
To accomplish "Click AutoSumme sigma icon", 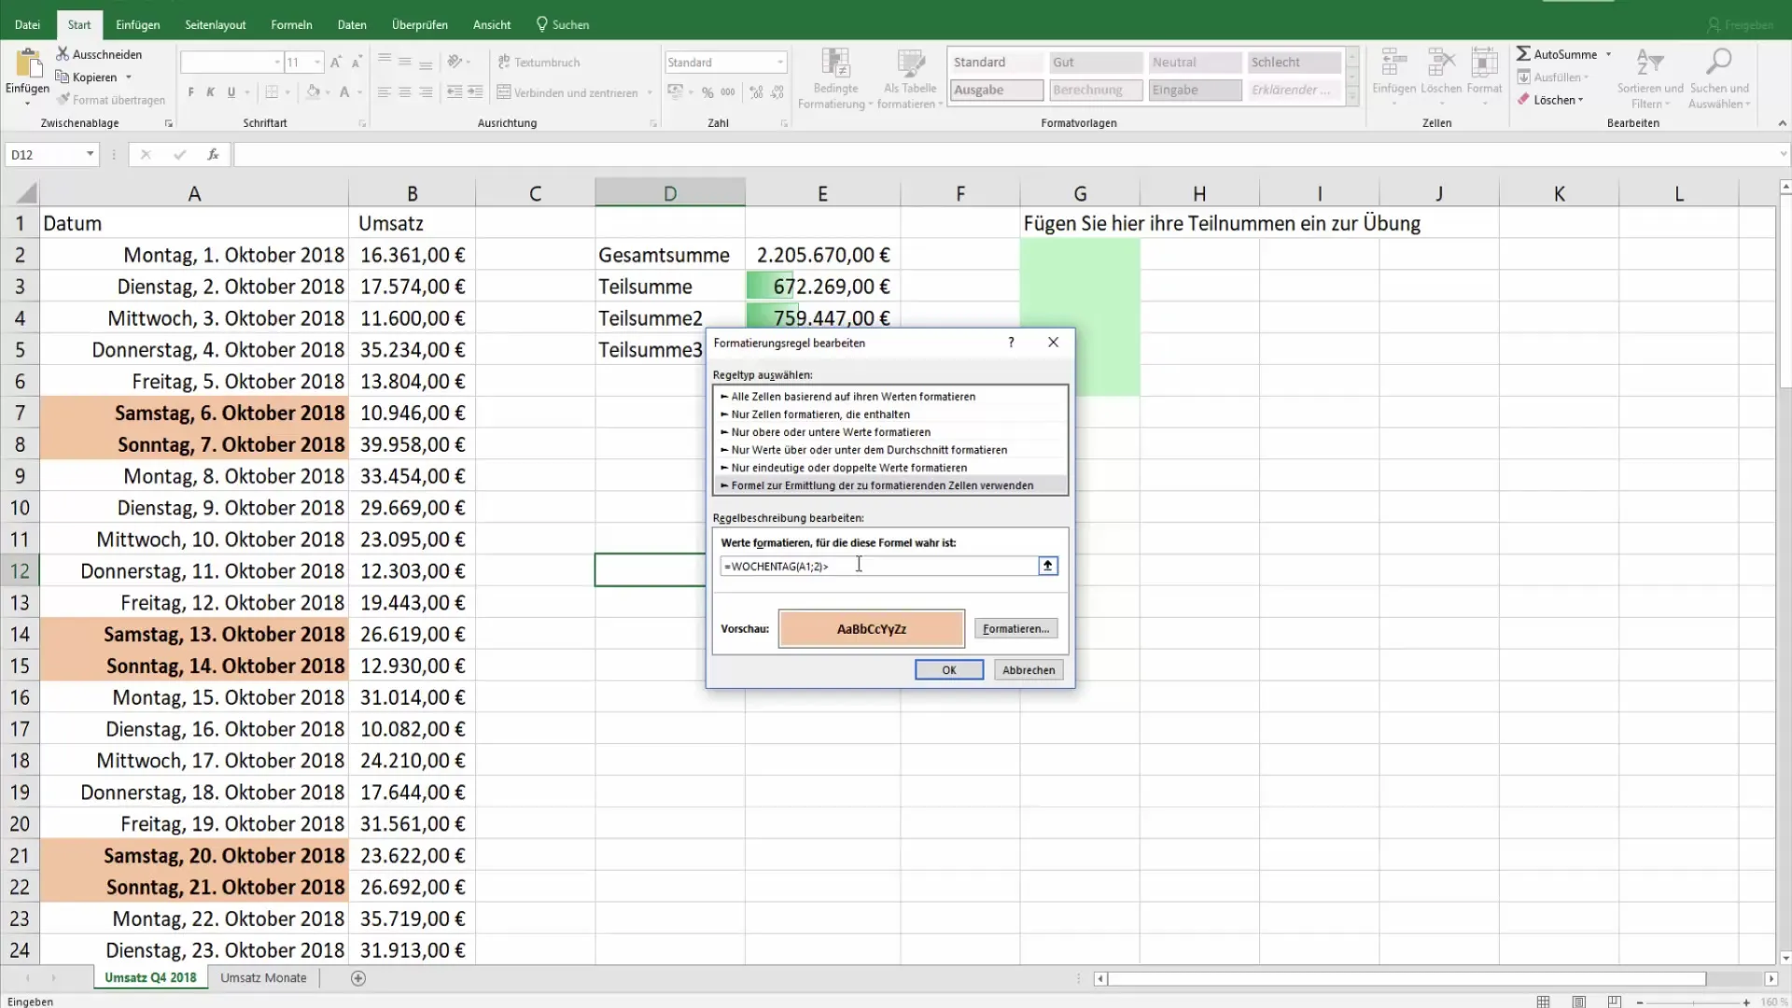I will (x=1523, y=54).
